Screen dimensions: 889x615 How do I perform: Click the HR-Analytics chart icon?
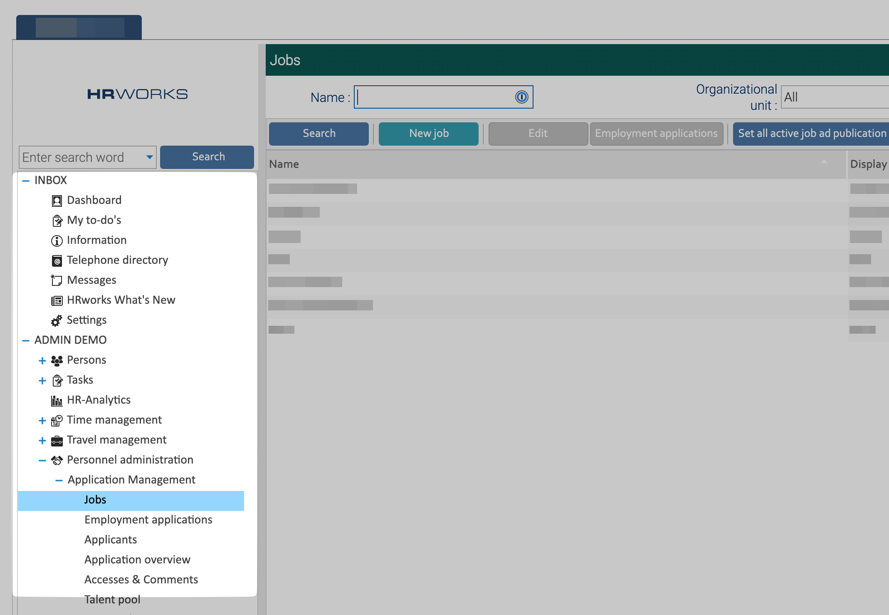click(57, 400)
